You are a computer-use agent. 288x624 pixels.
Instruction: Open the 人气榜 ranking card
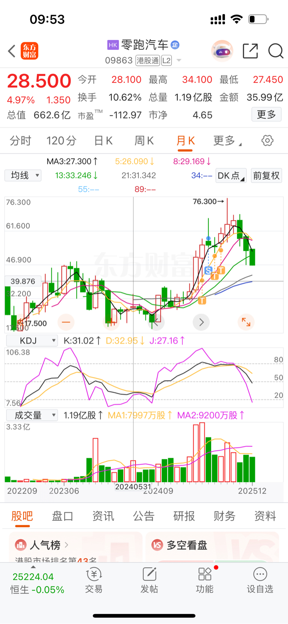76,547
